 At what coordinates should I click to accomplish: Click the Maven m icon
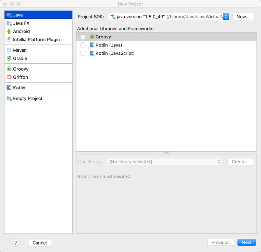coord(9,50)
